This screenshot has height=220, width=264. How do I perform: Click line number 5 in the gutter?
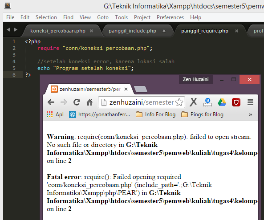(14, 68)
